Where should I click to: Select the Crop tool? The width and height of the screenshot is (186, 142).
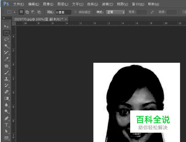(x=6, y=52)
